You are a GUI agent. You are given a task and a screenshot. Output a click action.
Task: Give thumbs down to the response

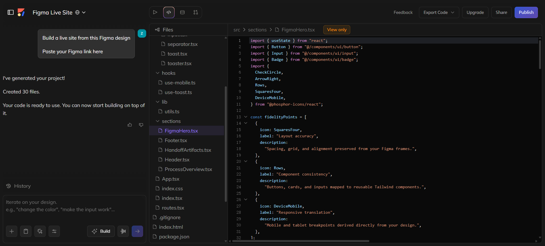[141, 125]
